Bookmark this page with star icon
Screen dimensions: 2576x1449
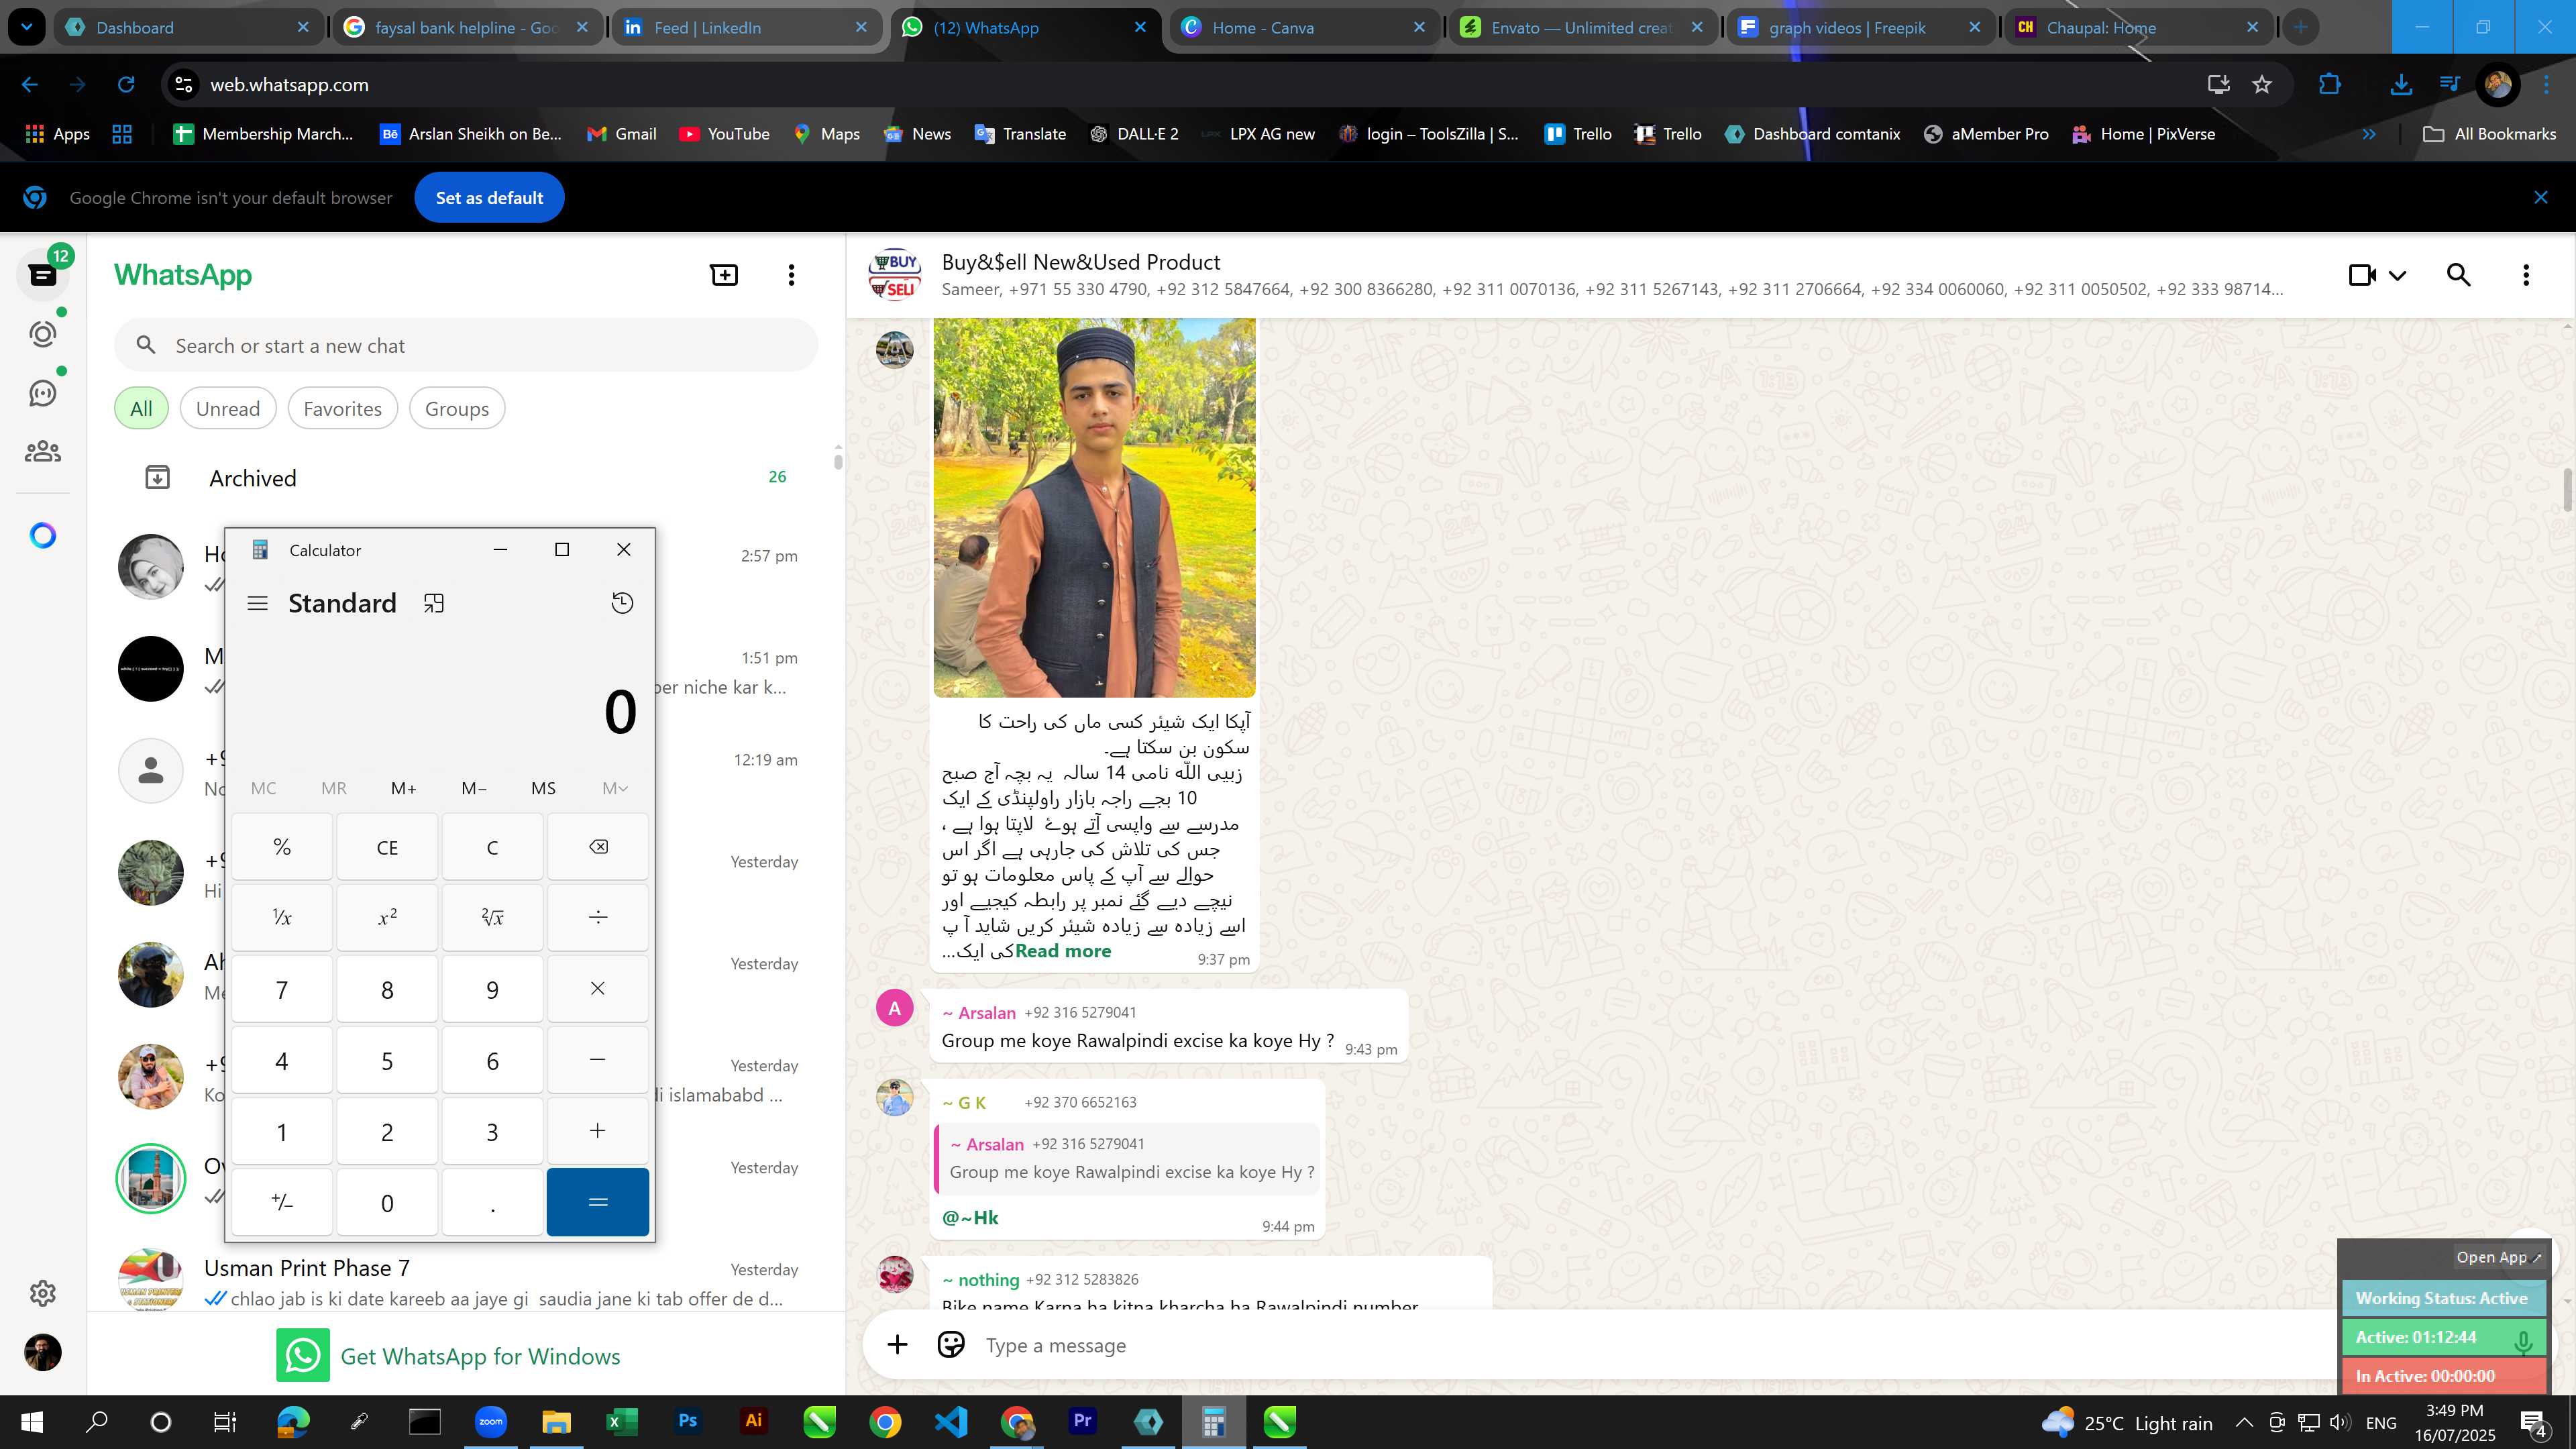(x=2262, y=85)
